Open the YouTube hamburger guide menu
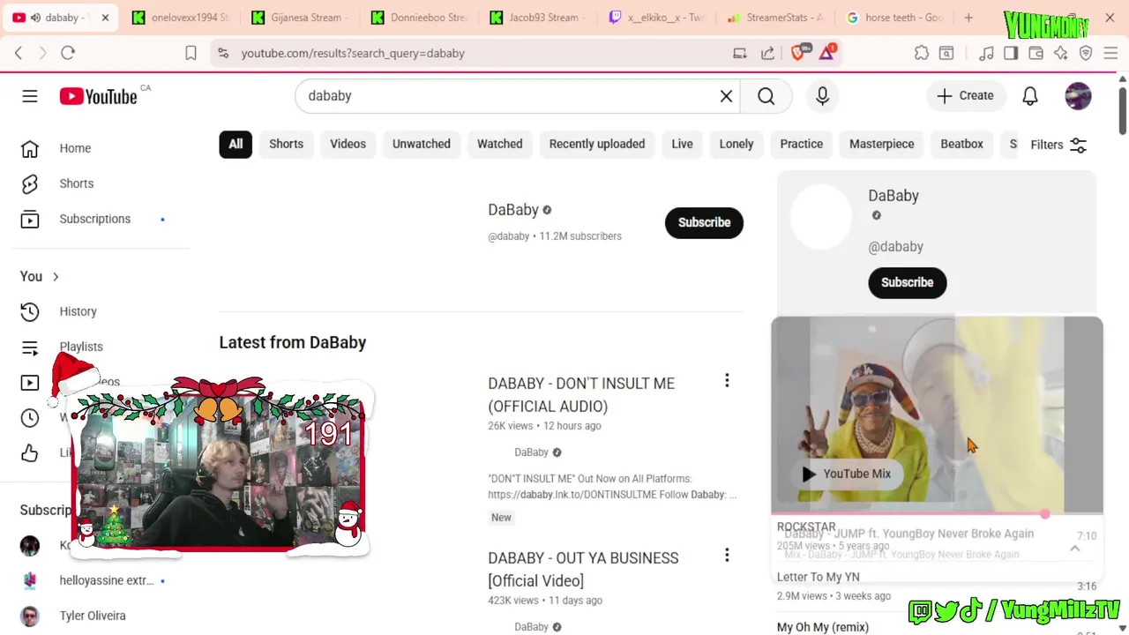 30,96
